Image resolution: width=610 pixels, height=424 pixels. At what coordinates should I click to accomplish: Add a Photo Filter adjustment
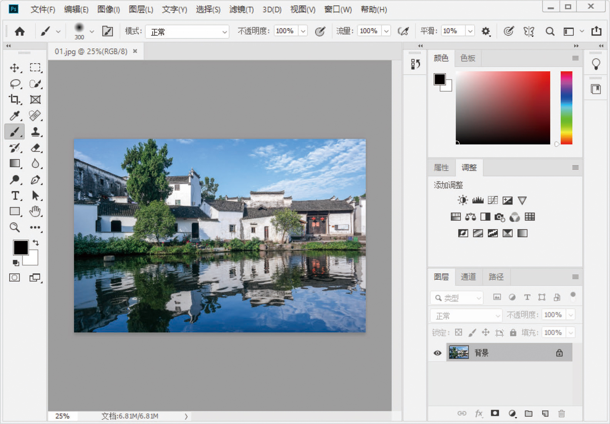point(500,217)
